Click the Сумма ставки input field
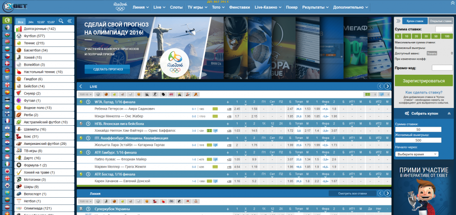 coord(444,29)
